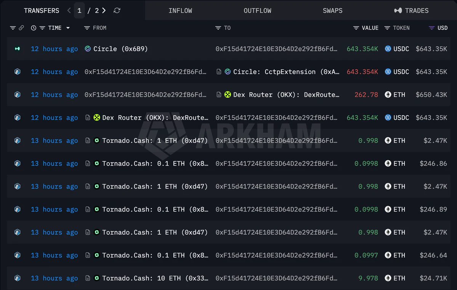Switch to the INFLOW tab
The width and height of the screenshot is (457, 290).
coord(180,11)
